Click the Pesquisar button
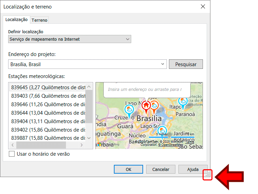Viewport: 258px width, 194px height. [x=186, y=64]
